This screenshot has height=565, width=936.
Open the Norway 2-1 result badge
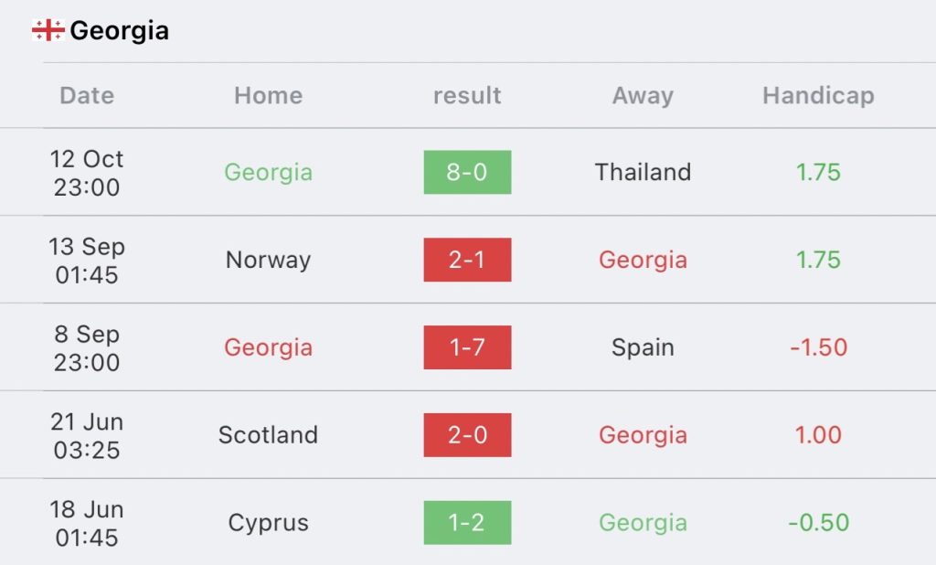pyautogui.click(x=467, y=260)
